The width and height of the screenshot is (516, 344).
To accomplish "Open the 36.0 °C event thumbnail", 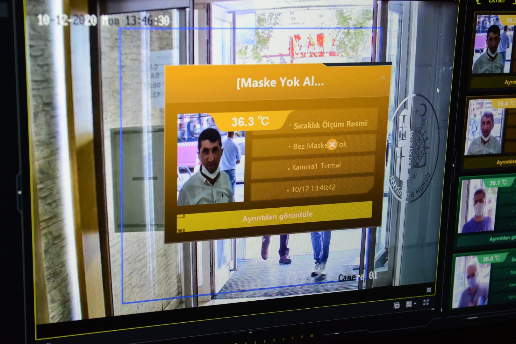I will click(471, 283).
